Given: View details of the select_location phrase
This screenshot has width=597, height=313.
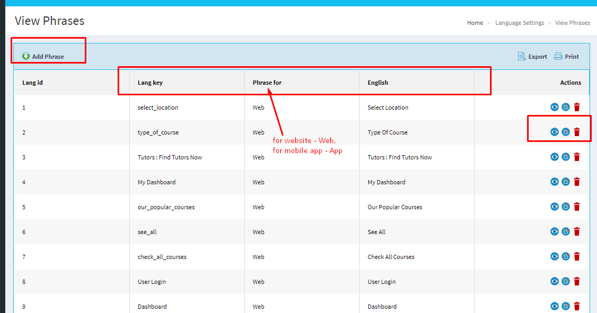Looking at the screenshot, I should click(x=555, y=107).
